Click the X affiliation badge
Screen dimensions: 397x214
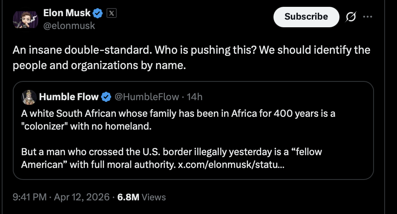coord(112,14)
